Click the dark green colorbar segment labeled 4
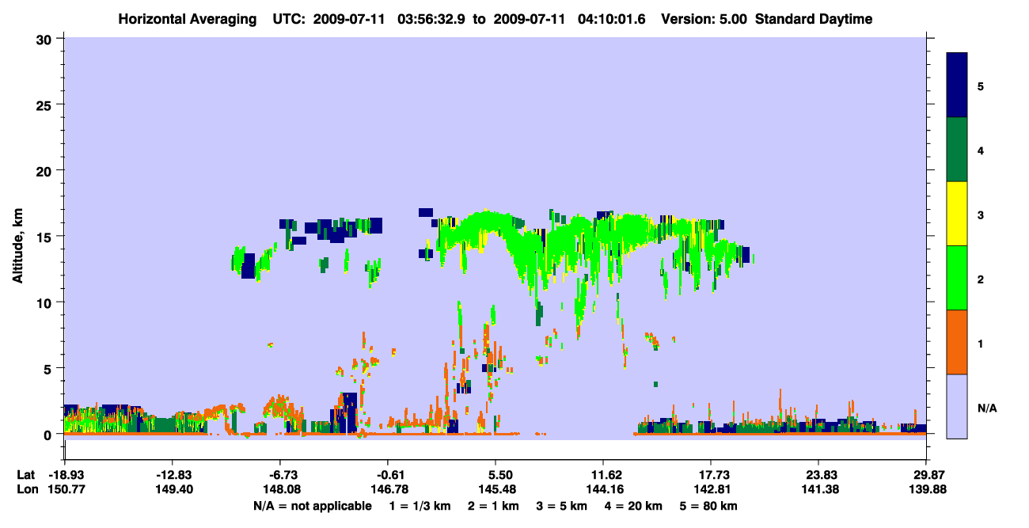This screenshot has height=528, width=1029. click(957, 150)
